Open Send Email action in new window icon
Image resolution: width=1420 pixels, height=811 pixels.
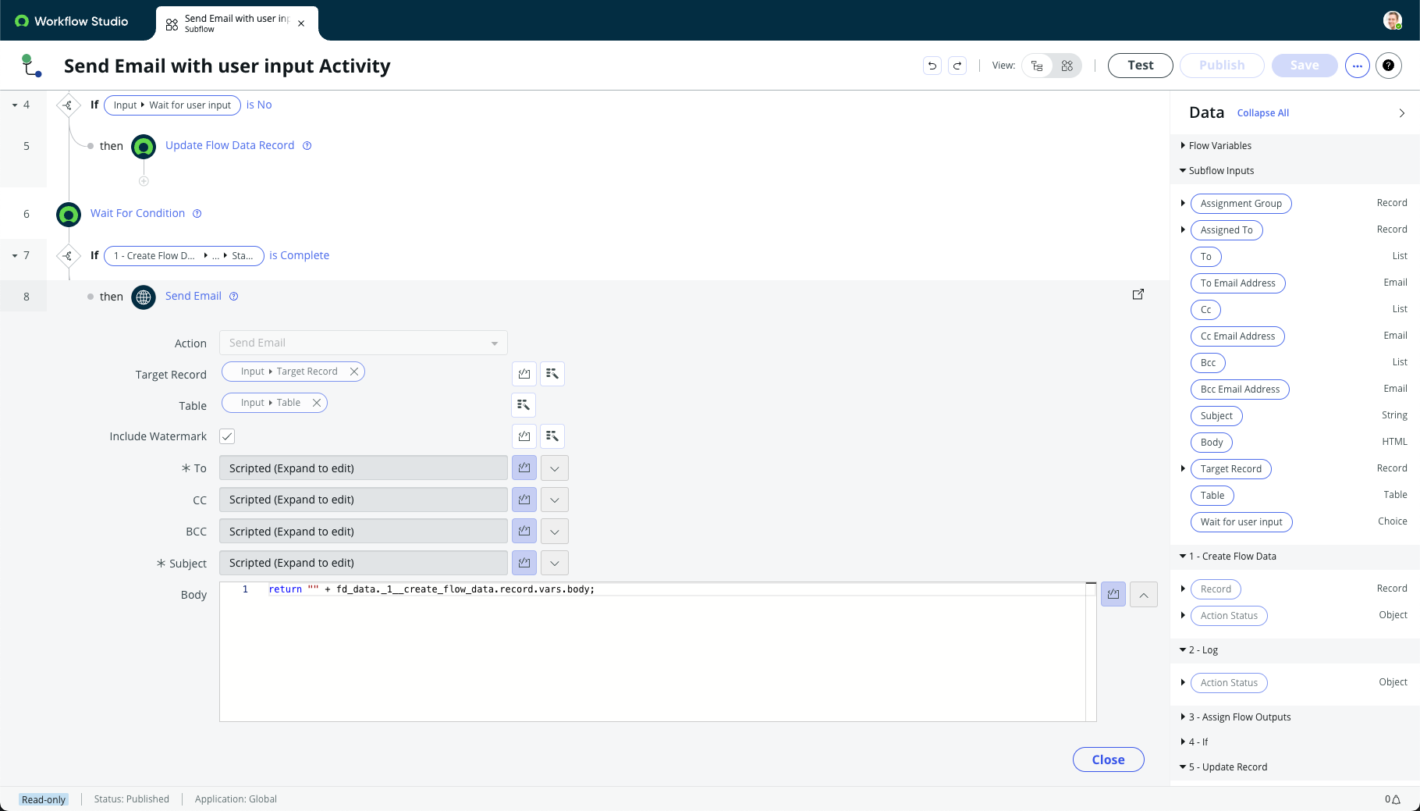coord(1138,294)
